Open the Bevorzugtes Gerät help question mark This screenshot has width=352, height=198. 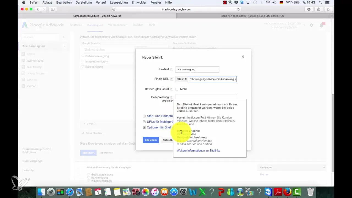click(x=172, y=89)
